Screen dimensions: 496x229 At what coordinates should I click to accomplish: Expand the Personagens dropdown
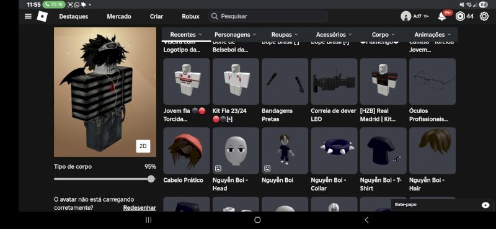(x=235, y=35)
